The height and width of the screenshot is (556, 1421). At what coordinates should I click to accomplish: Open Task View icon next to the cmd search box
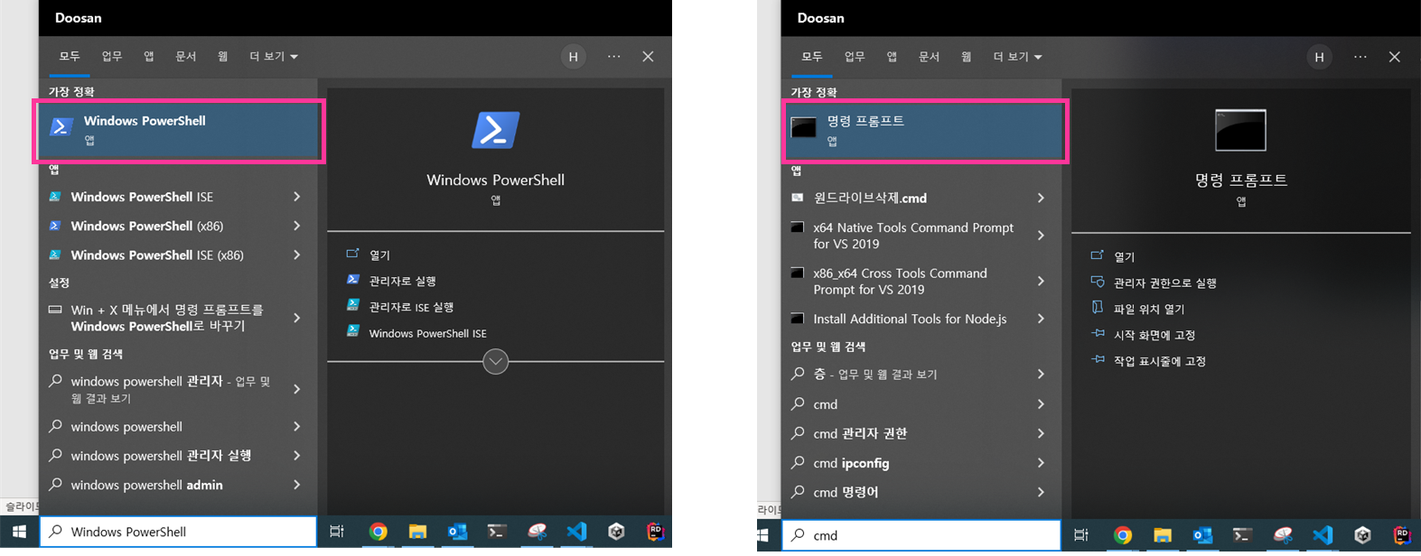(1081, 535)
